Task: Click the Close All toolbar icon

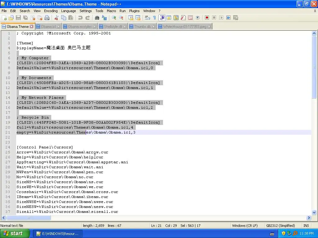Action: coord(40,18)
